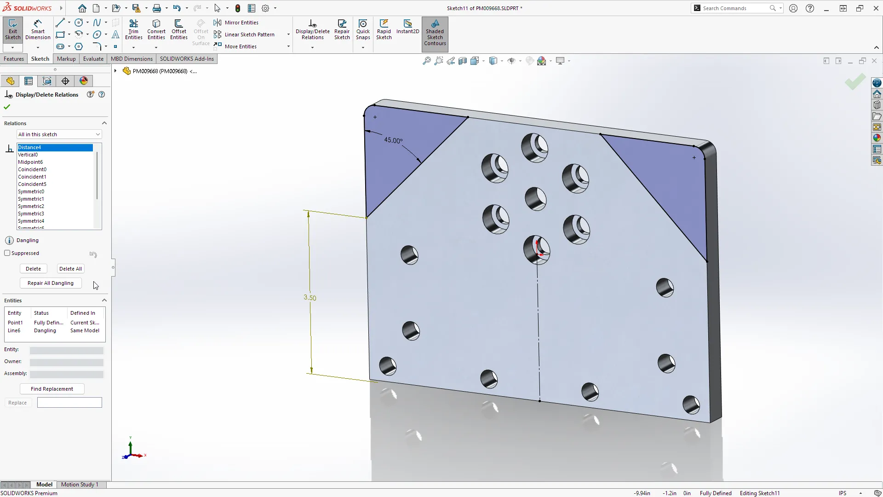Switch to the Evaluate tab
883x497 pixels.
[x=93, y=59]
